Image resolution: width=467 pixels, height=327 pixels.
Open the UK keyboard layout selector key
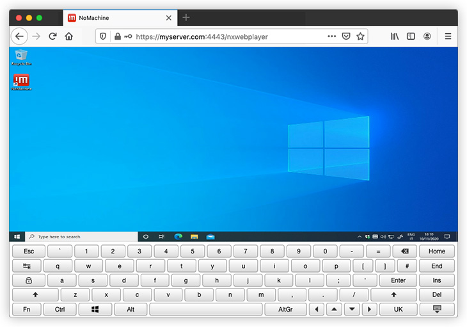tap(398, 309)
